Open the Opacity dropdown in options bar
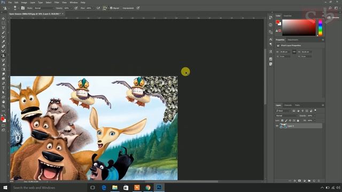 (71, 8)
